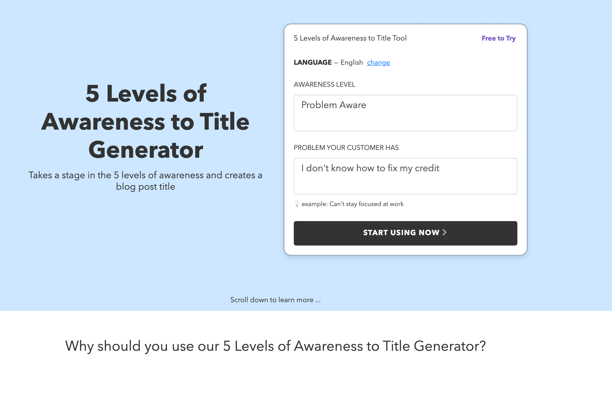This screenshot has height=397, width=612.
Task: Click the chevron arrow on Start Using Now
Action: (444, 232)
